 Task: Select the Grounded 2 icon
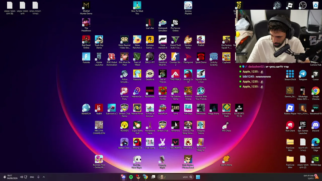188,144
